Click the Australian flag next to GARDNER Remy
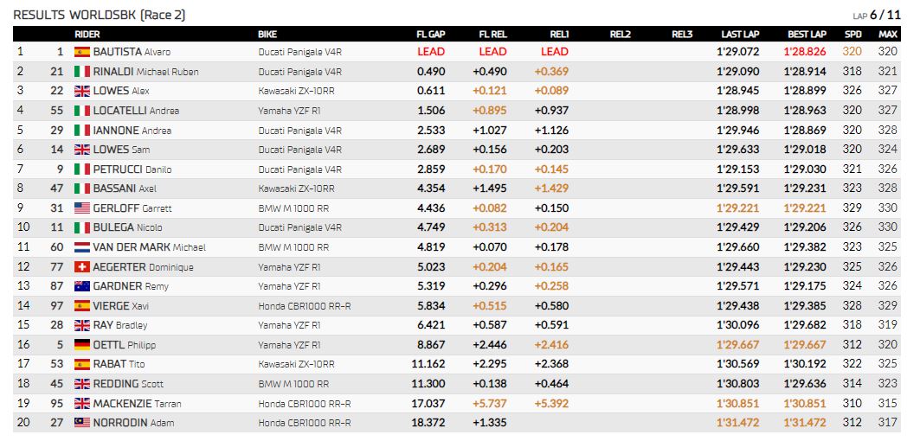The image size is (920, 441). [82, 286]
